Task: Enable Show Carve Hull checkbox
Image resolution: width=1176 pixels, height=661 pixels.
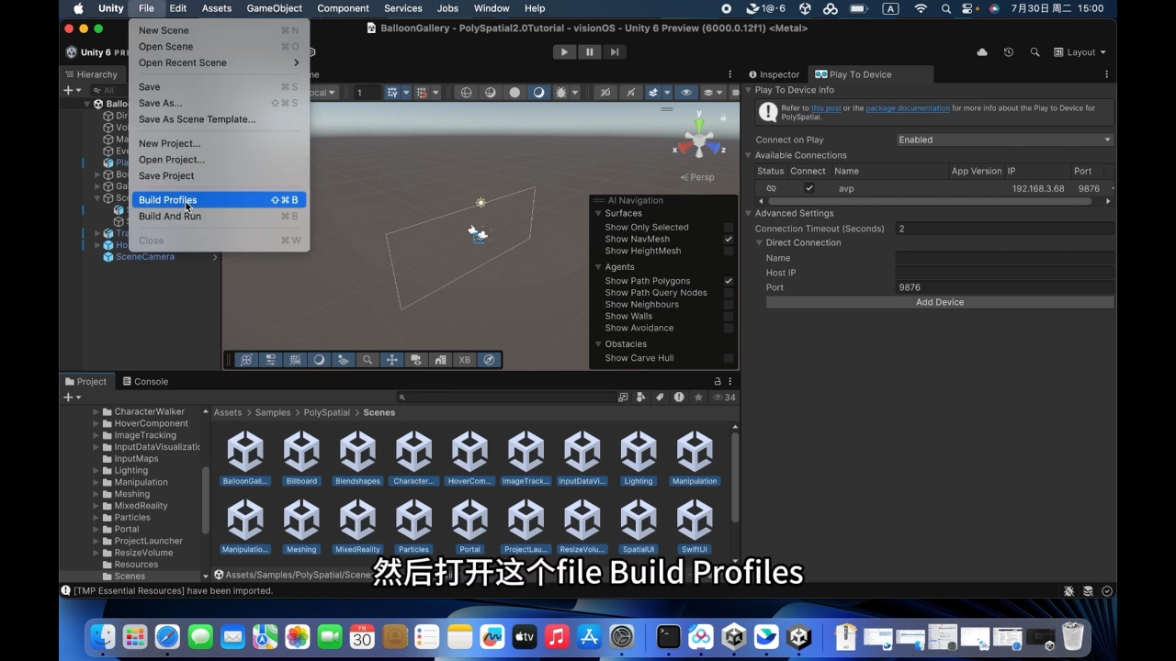Action: pyautogui.click(x=729, y=358)
